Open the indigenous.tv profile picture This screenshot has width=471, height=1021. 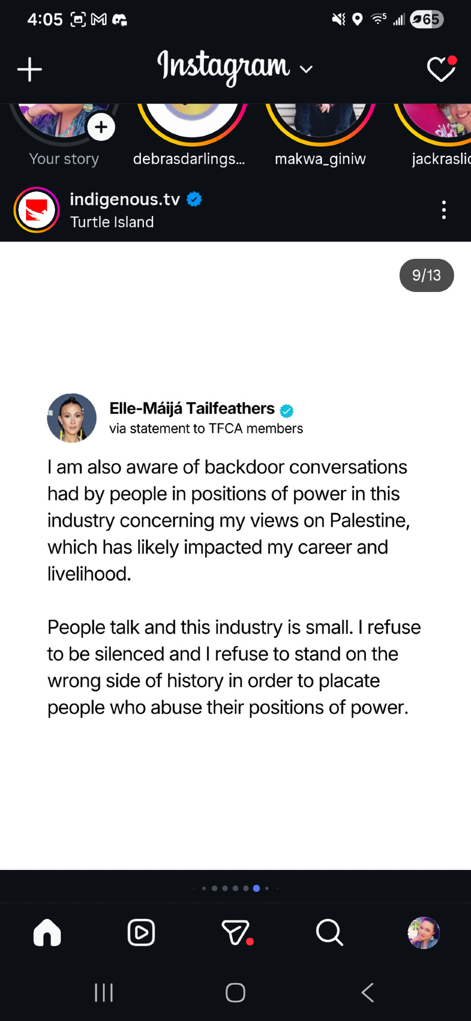click(37, 210)
